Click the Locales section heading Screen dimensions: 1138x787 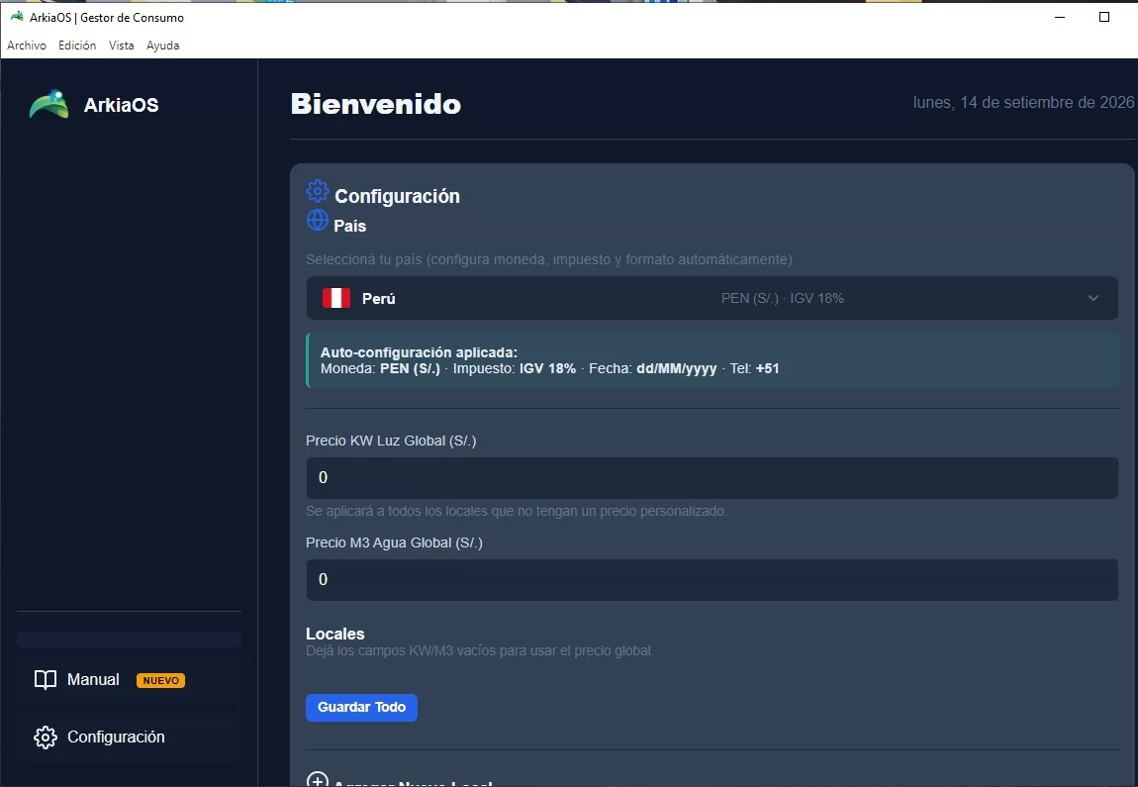click(x=335, y=634)
